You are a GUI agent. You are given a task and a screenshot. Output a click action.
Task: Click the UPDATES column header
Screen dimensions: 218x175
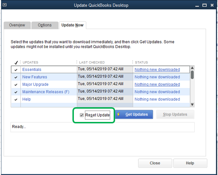(30, 62)
